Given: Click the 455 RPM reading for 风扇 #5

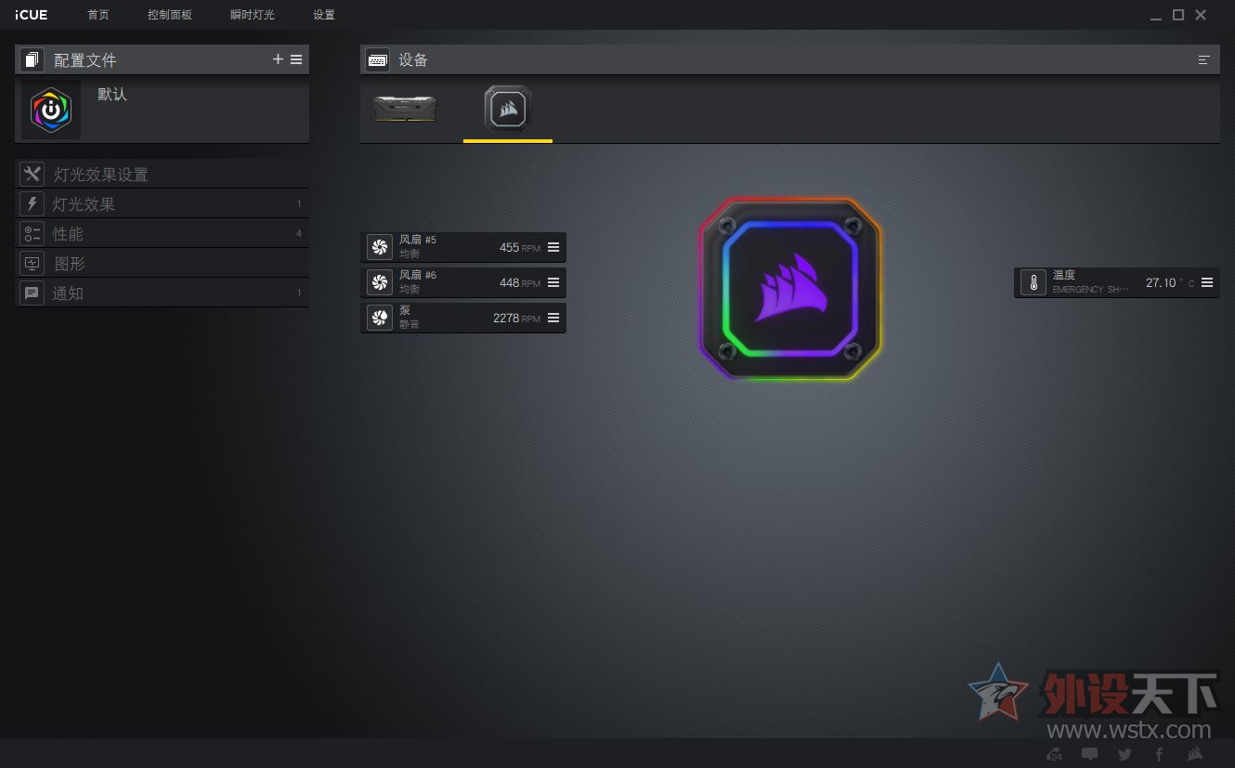Looking at the screenshot, I should 520,248.
